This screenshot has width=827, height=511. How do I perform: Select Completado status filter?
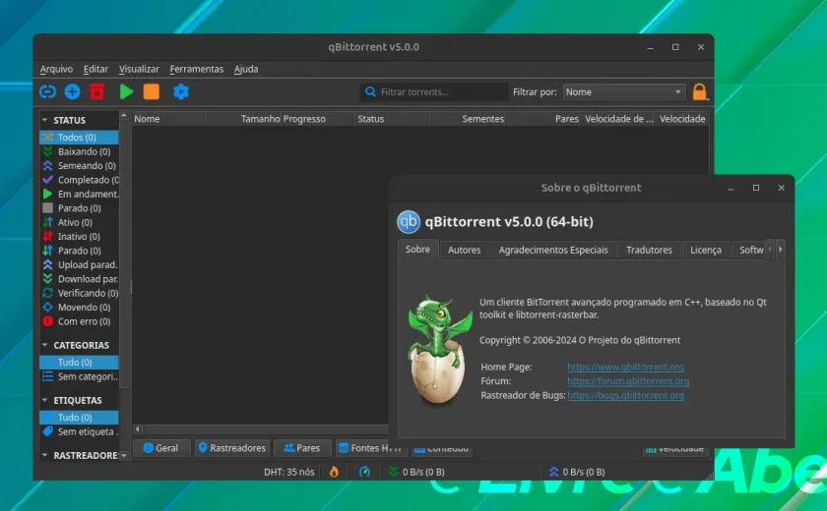pyautogui.click(x=79, y=180)
